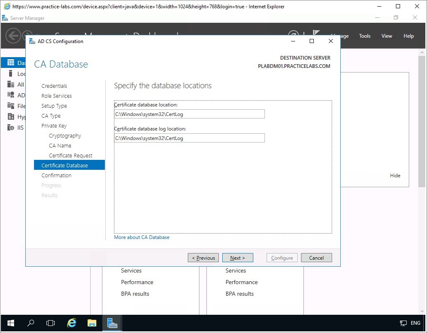Open the File services sidebar icon
Screen dimensions: 427x333
click(x=11, y=106)
